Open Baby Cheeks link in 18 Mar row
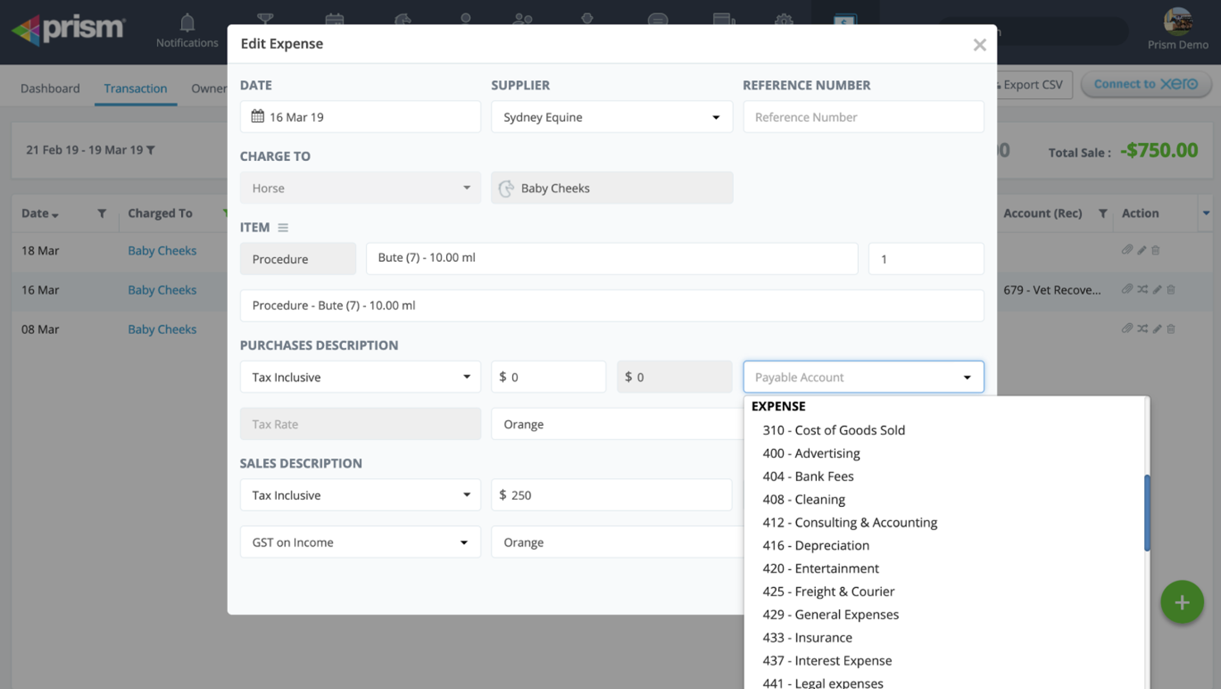The image size is (1221, 689). tap(162, 251)
